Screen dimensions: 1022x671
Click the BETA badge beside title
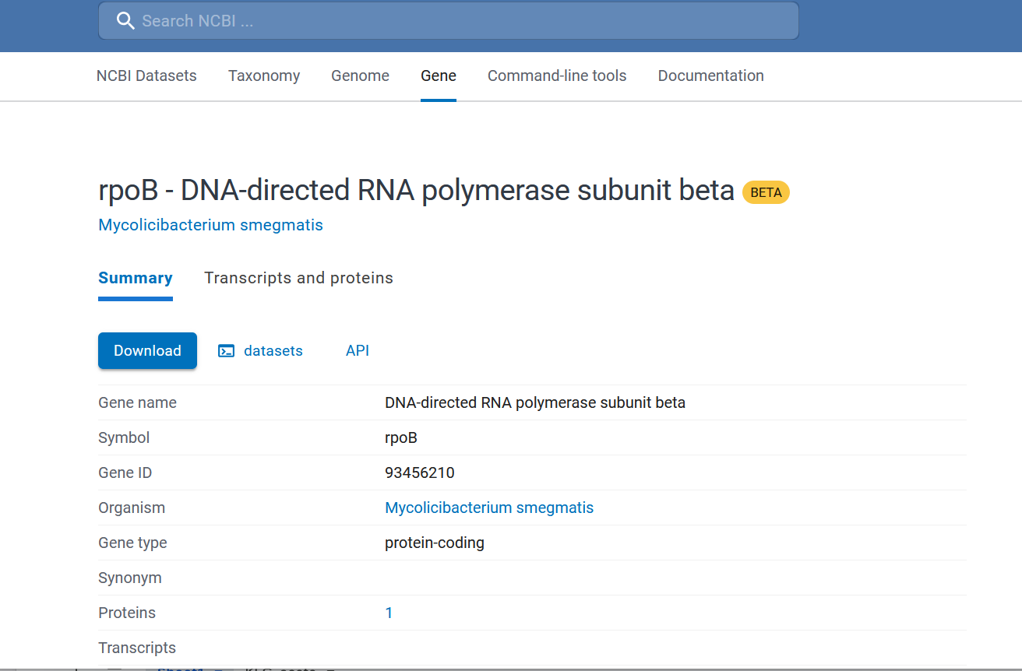click(766, 192)
